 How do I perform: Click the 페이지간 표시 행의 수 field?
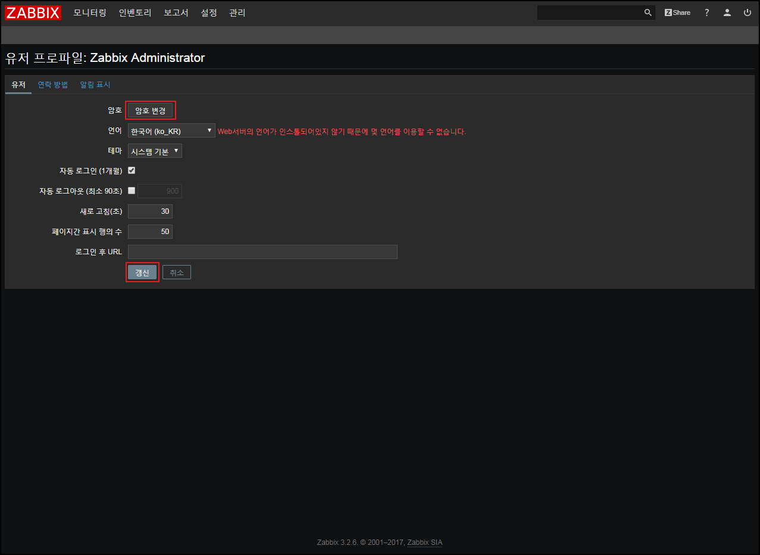(x=150, y=232)
